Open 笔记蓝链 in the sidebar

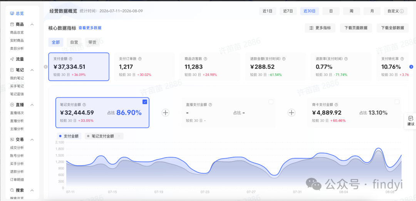tap(17, 94)
